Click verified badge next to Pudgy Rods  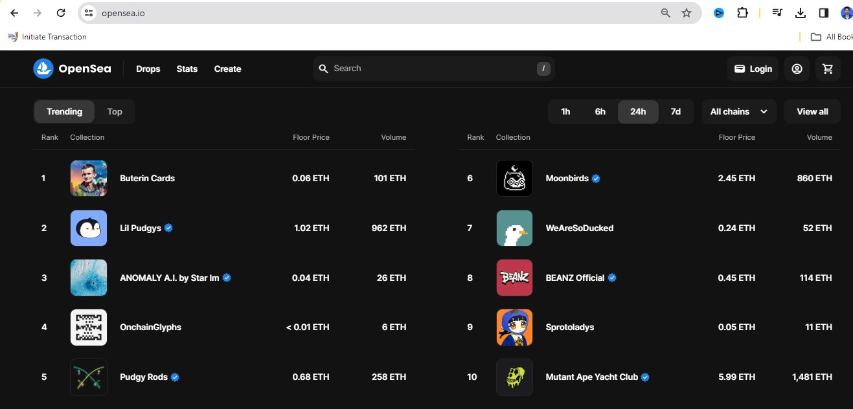click(x=175, y=377)
